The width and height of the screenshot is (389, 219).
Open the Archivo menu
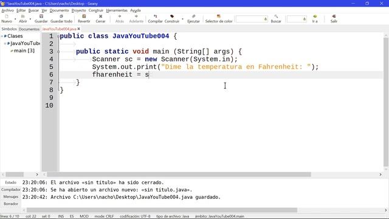pyautogui.click(x=8, y=10)
